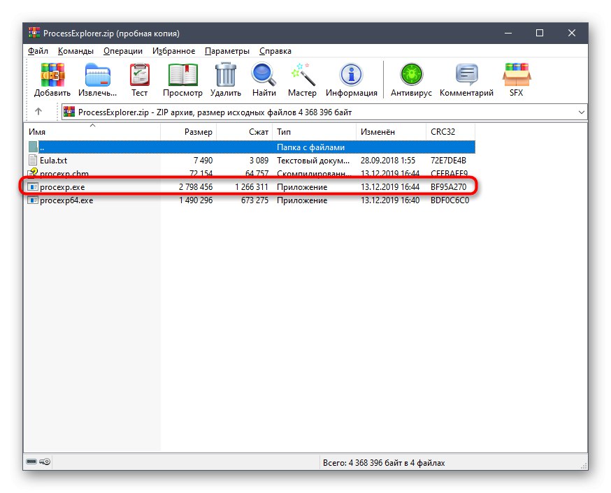Sort by the Имя column header

point(94,131)
